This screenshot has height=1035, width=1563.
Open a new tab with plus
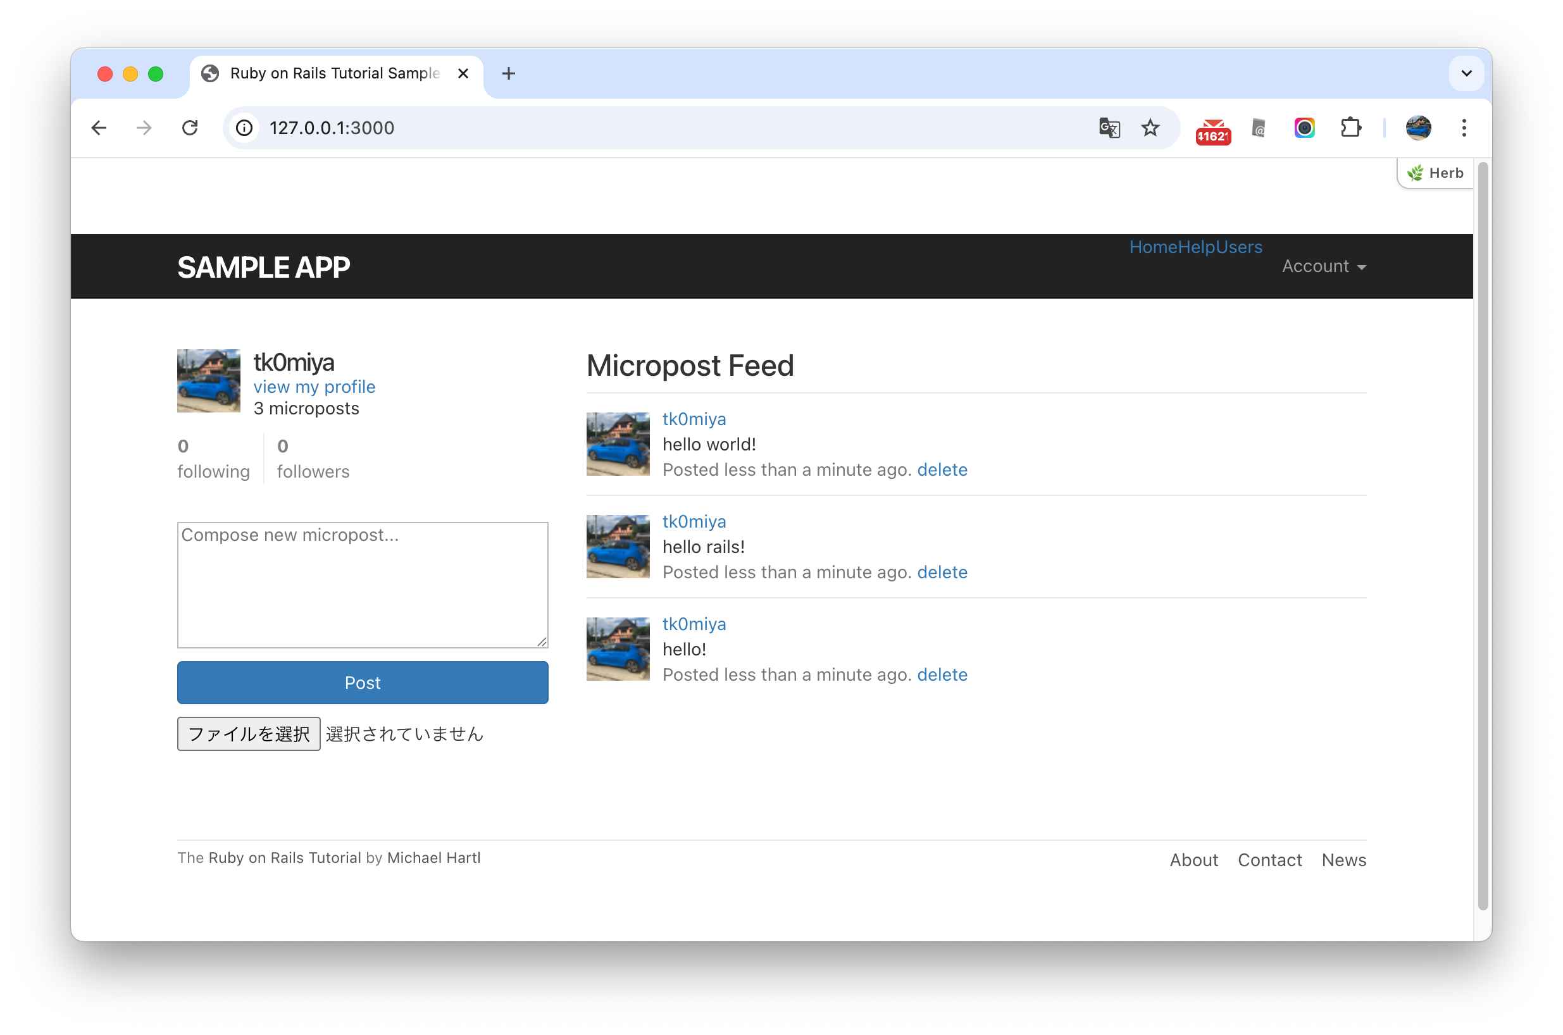(508, 73)
